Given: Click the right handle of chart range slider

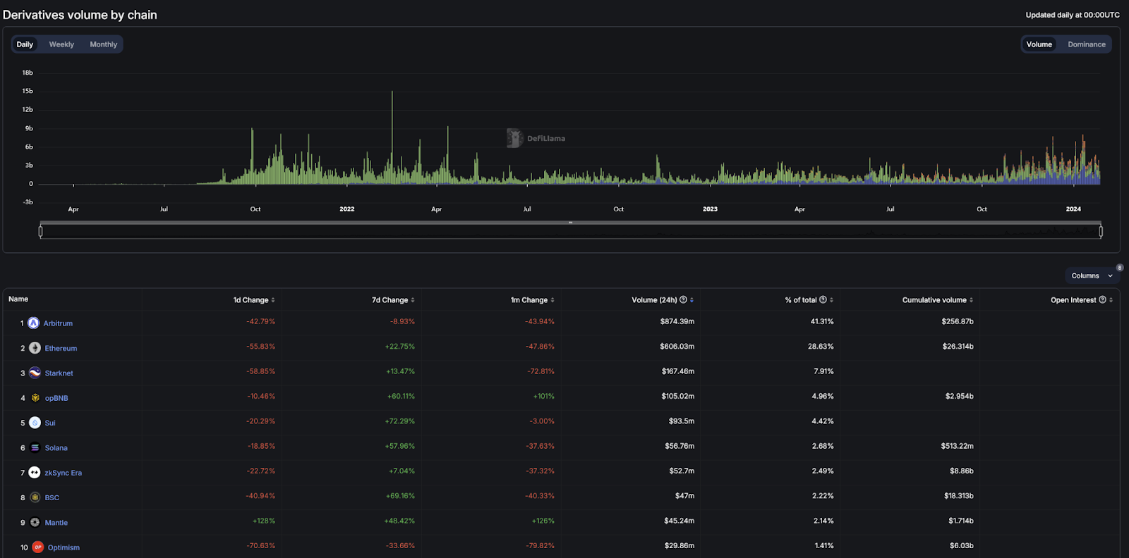Looking at the screenshot, I should click(x=1101, y=231).
